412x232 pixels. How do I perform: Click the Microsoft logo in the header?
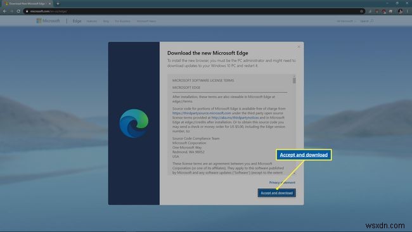[48, 21]
